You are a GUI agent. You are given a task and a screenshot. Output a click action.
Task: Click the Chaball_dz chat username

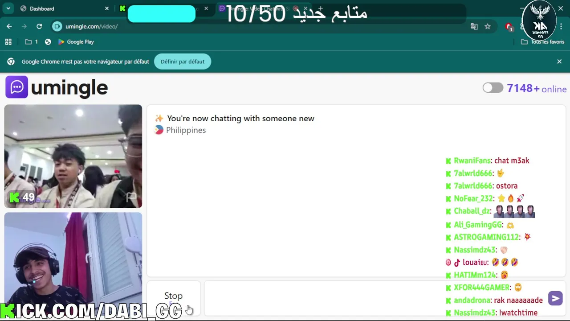pos(472,211)
